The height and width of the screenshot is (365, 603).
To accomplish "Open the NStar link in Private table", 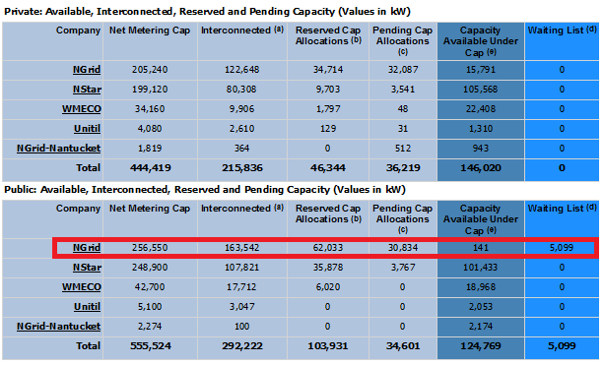I will click(87, 90).
